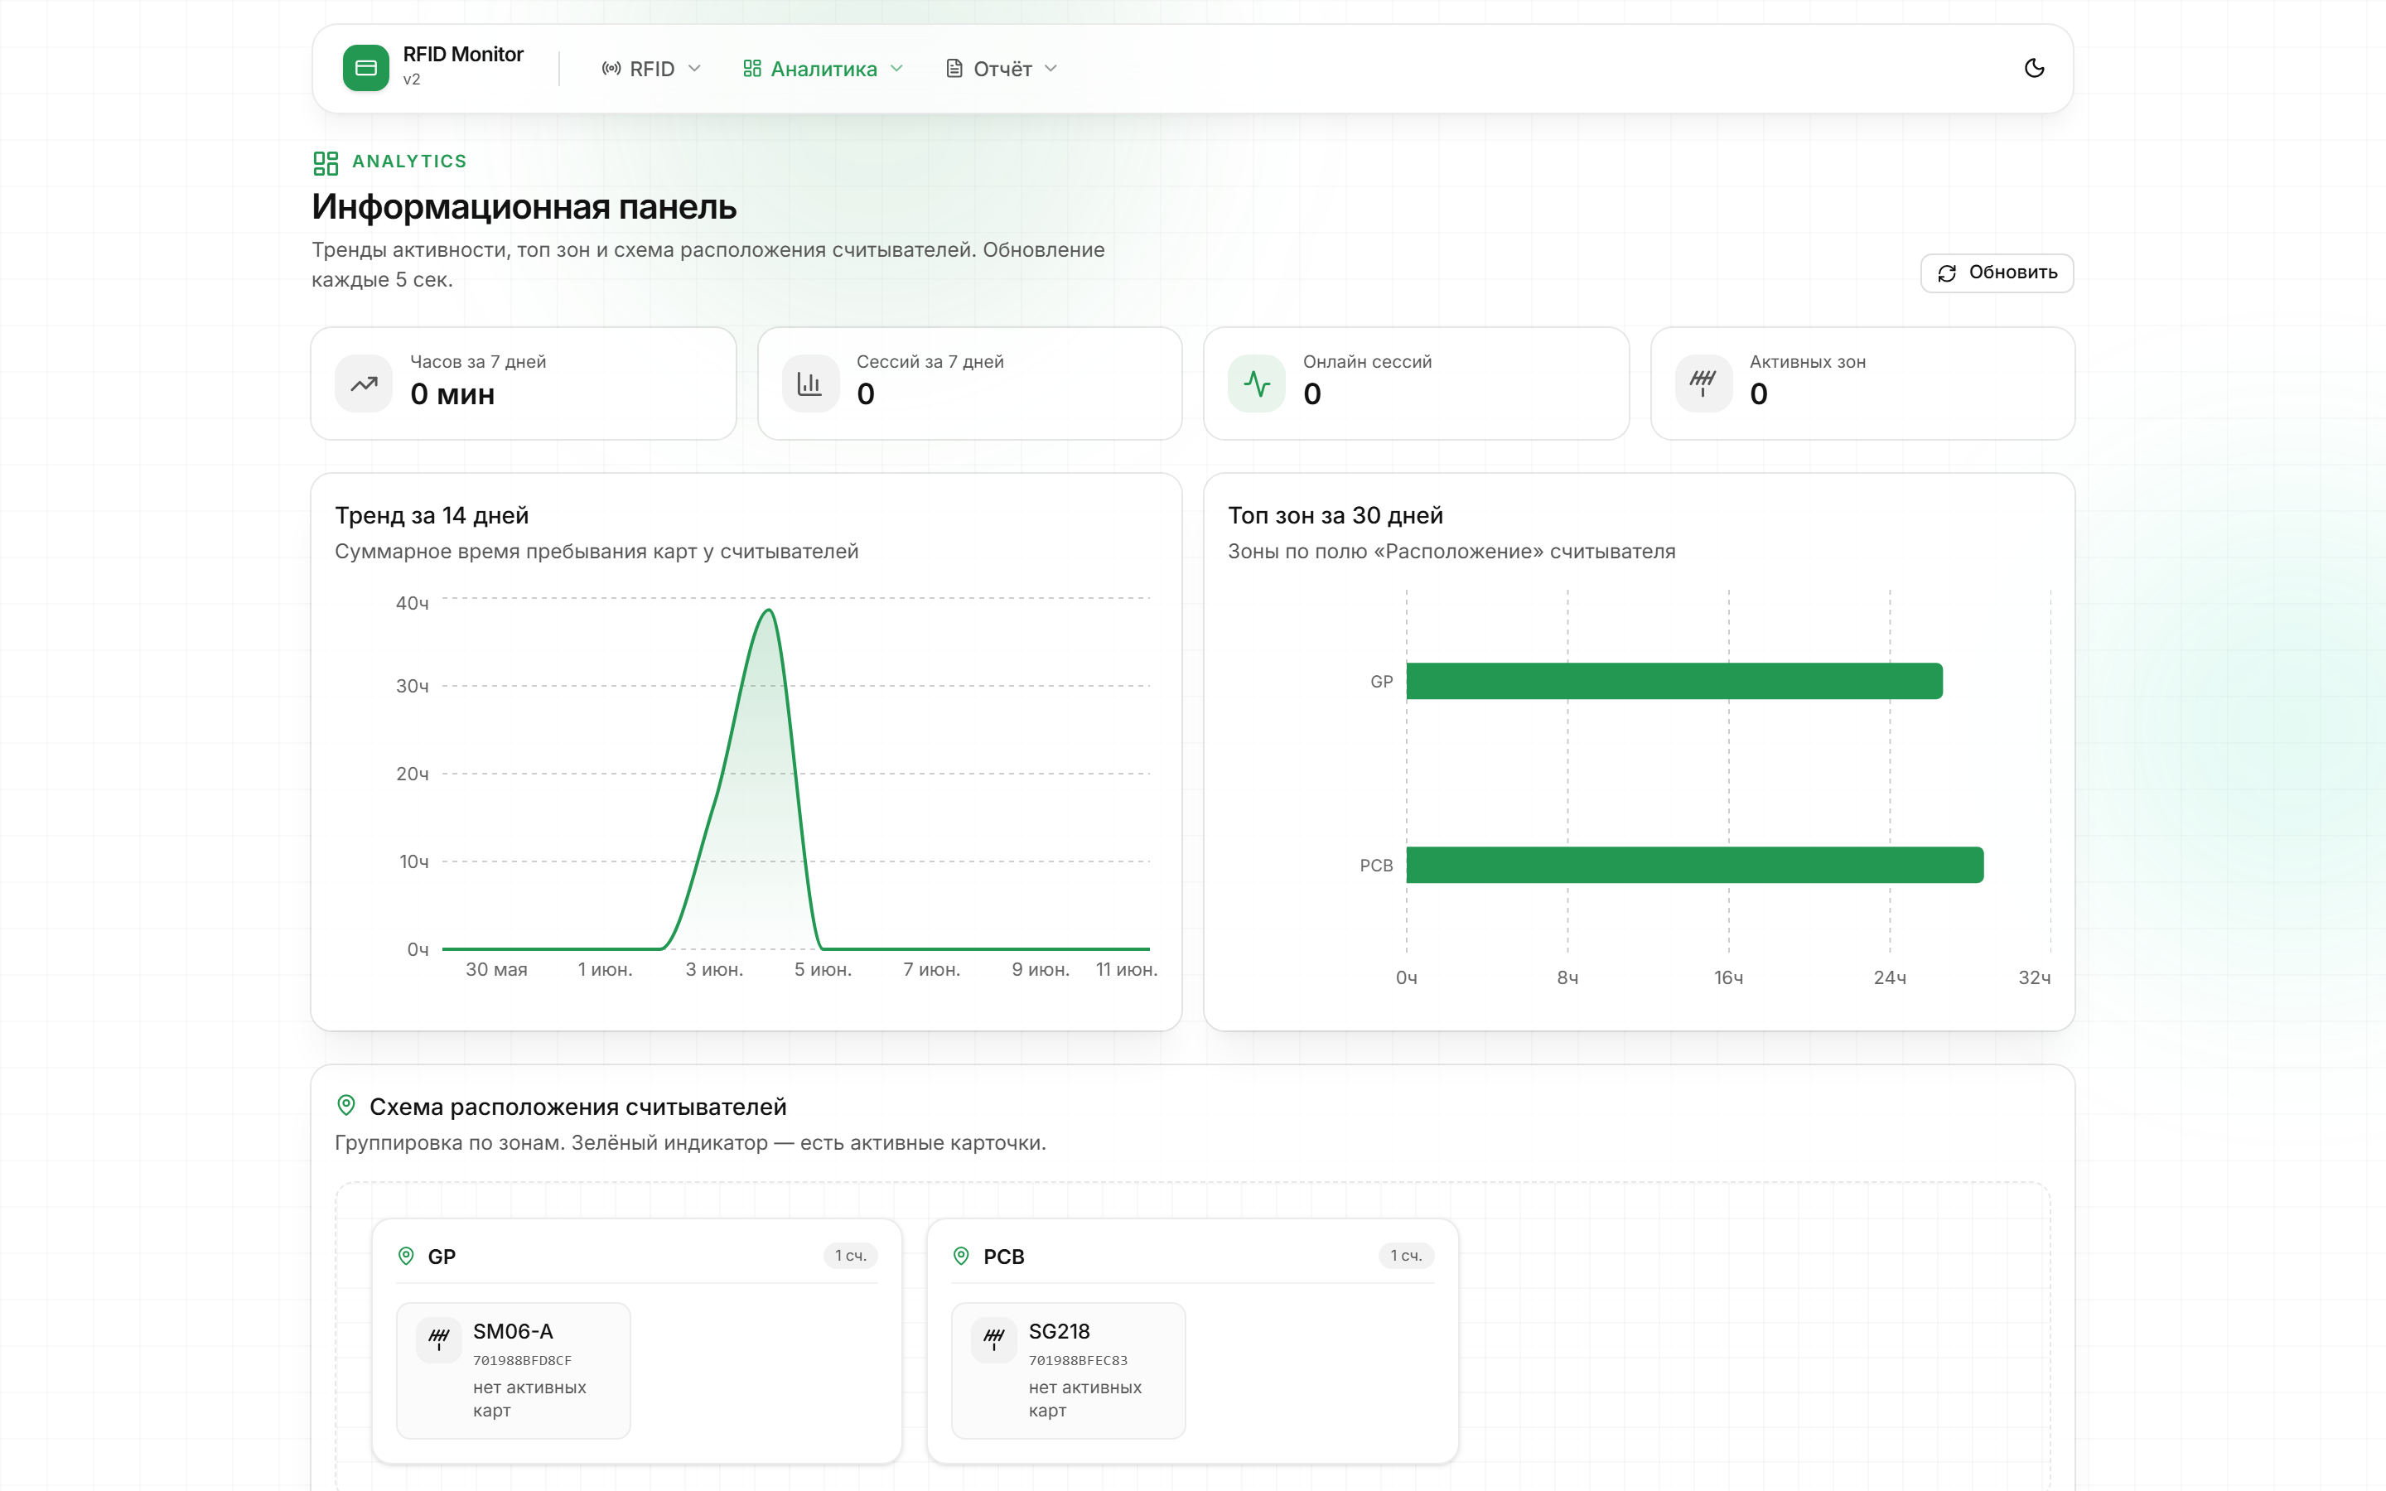This screenshot has height=1491, width=2386.
Task: Click the RFID broadcast signal icon
Action: 611,69
